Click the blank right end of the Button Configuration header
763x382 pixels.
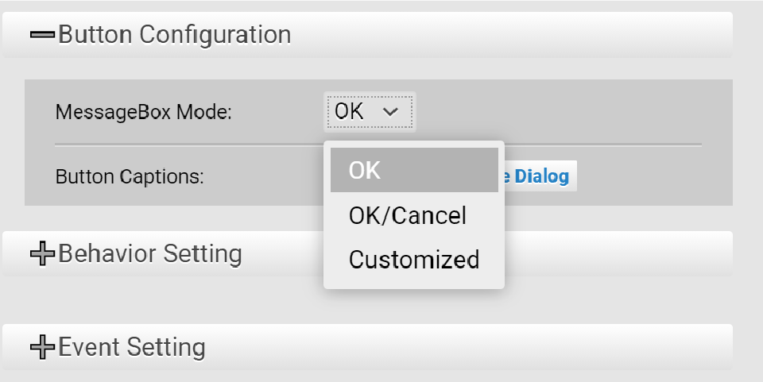coord(636,35)
